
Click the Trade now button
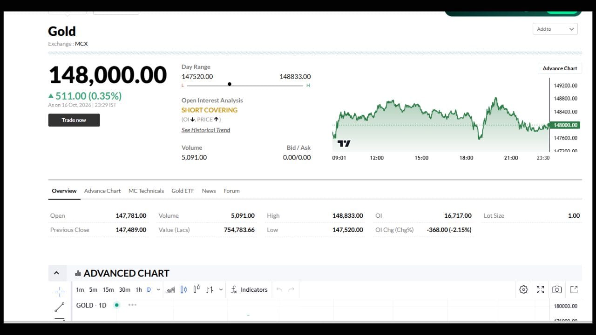[74, 120]
